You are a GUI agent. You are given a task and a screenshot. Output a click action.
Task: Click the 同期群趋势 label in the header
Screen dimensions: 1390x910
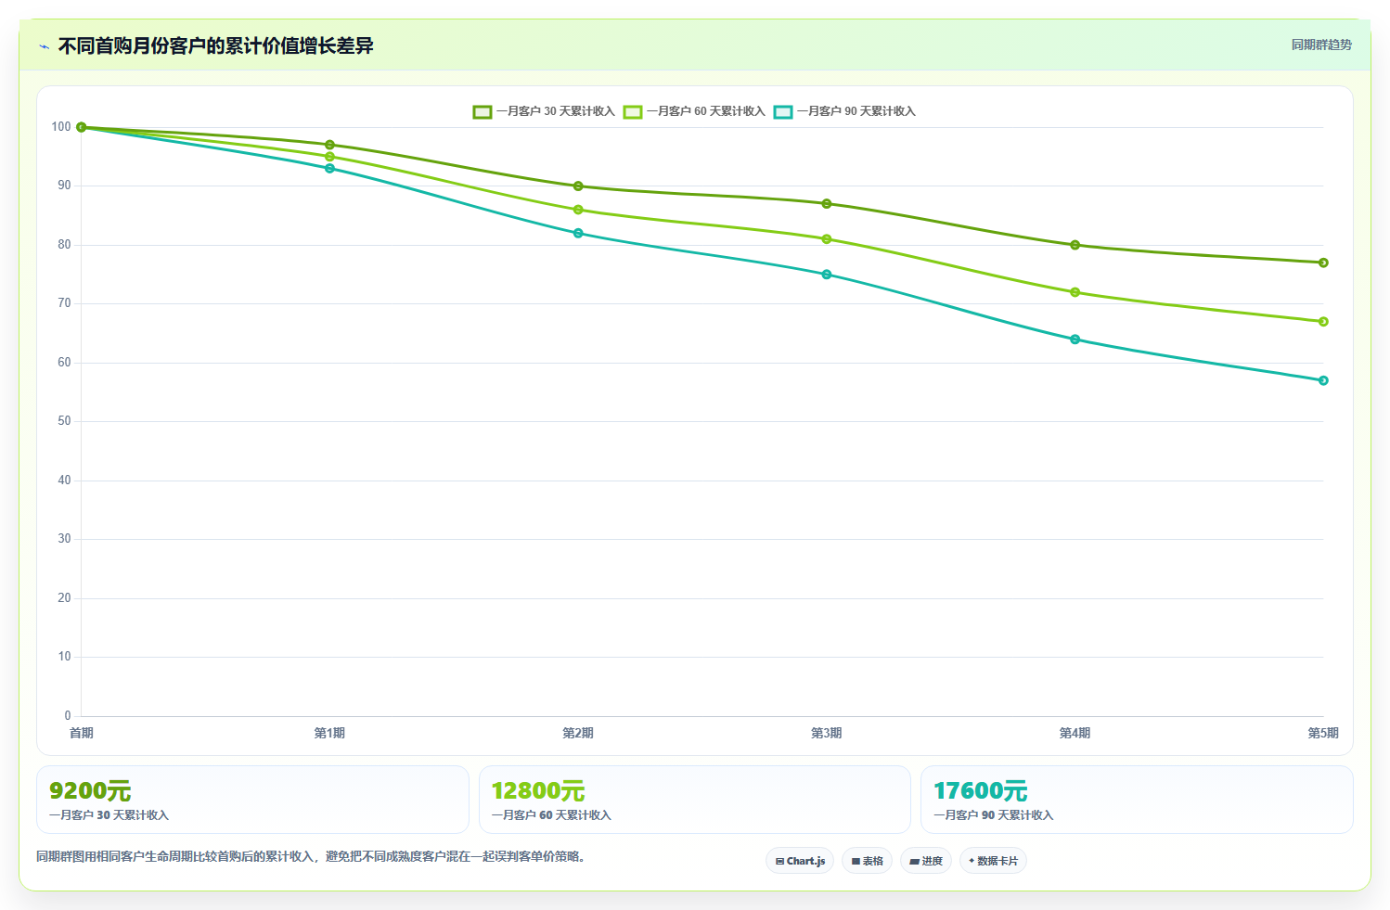pos(1321,45)
